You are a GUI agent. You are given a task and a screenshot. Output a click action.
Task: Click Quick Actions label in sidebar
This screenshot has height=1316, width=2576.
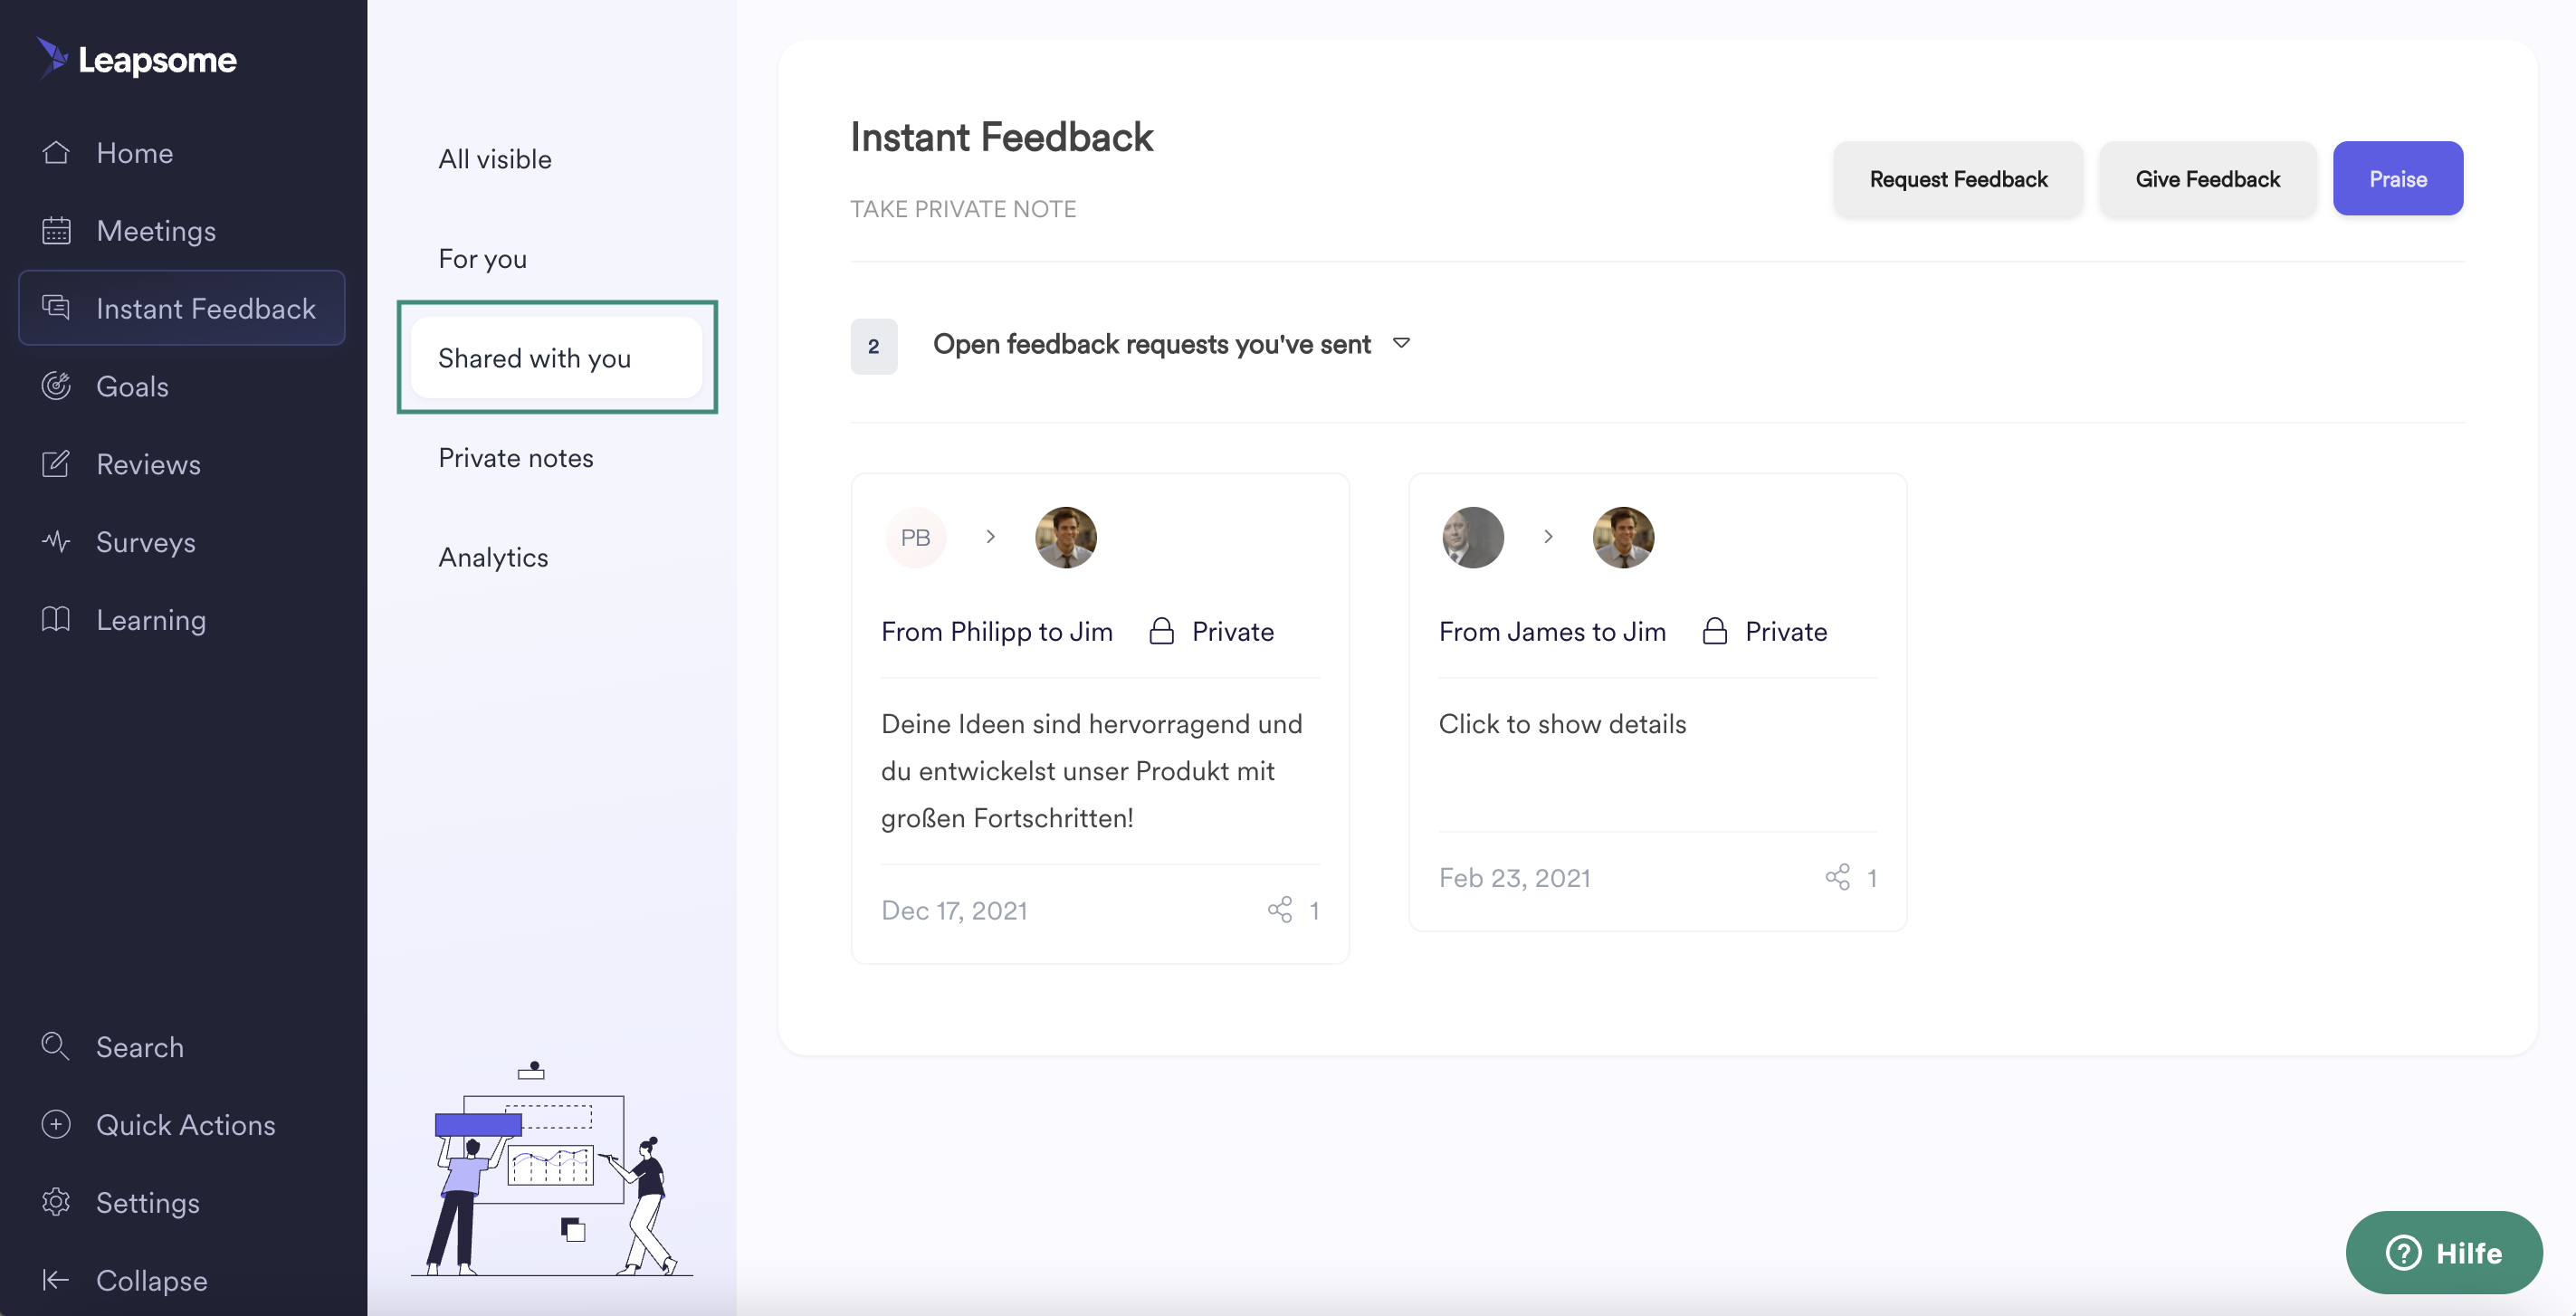point(185,1124)
